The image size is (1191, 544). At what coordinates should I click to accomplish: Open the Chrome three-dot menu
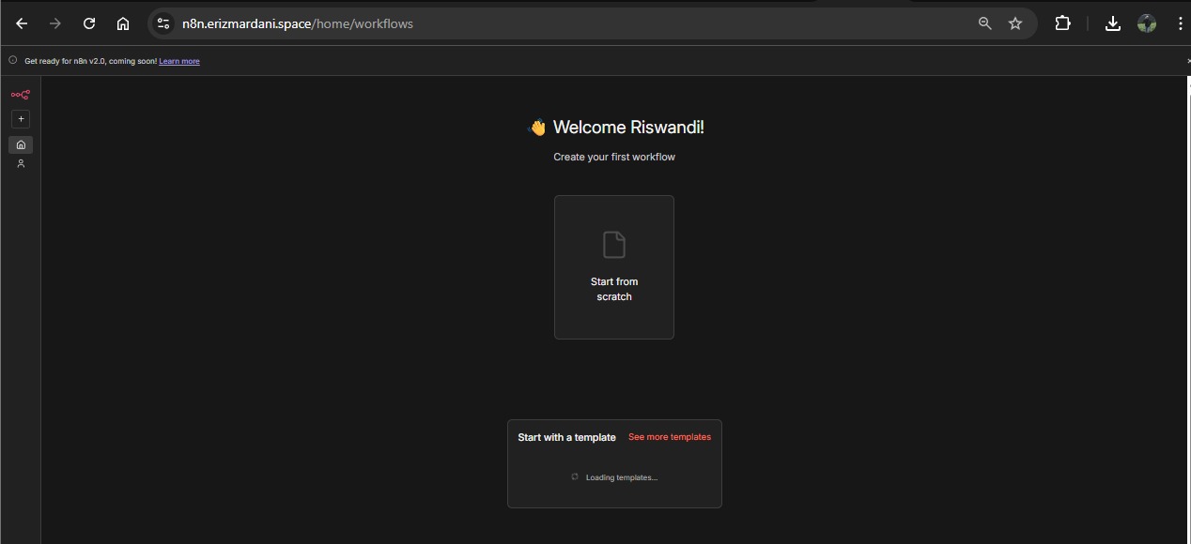coord(1180,23)
